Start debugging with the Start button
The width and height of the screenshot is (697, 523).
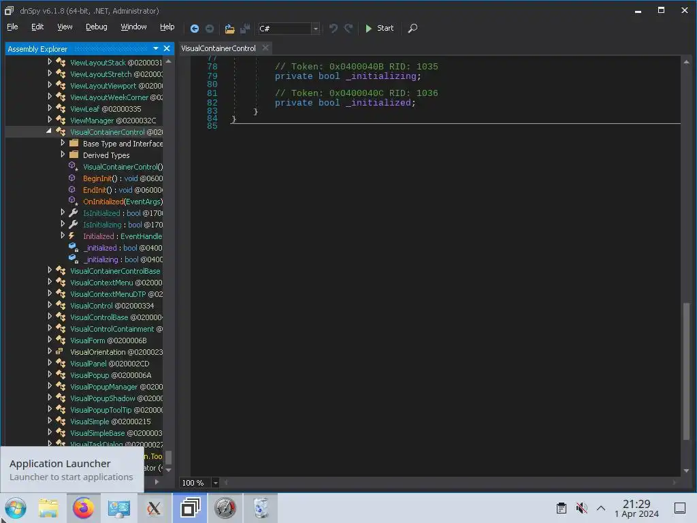click(x=379, y=28)
